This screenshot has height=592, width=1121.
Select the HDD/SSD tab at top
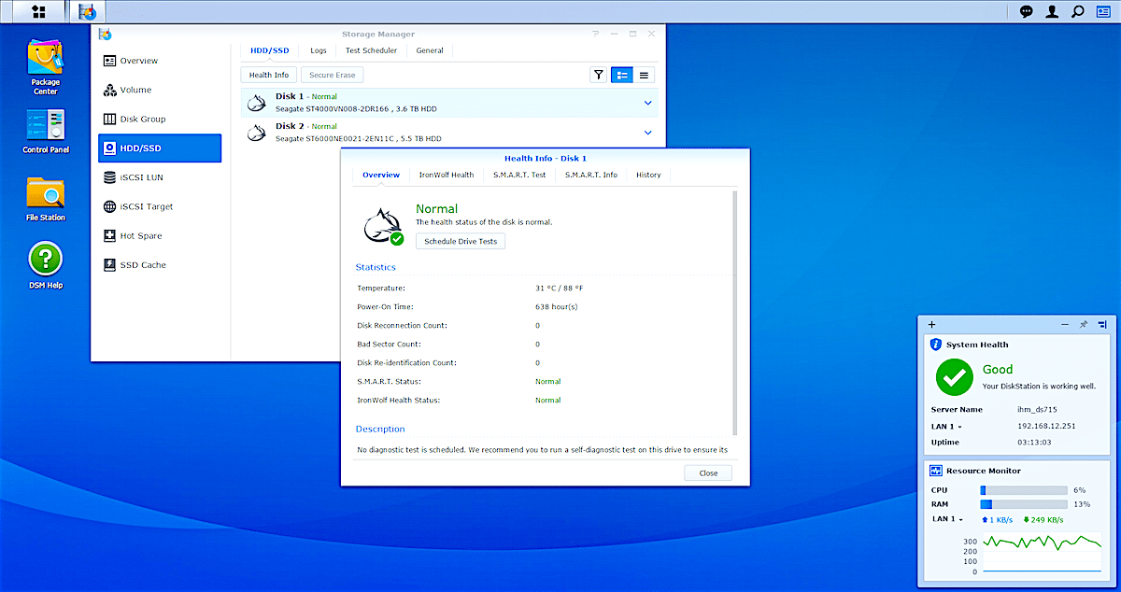click(271, 50)
